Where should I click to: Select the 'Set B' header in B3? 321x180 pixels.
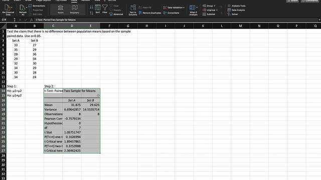coord(35,40)
